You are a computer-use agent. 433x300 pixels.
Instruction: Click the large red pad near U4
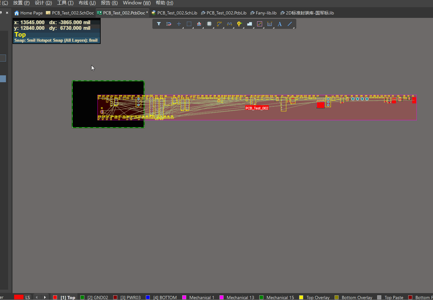tap(320, 105)
